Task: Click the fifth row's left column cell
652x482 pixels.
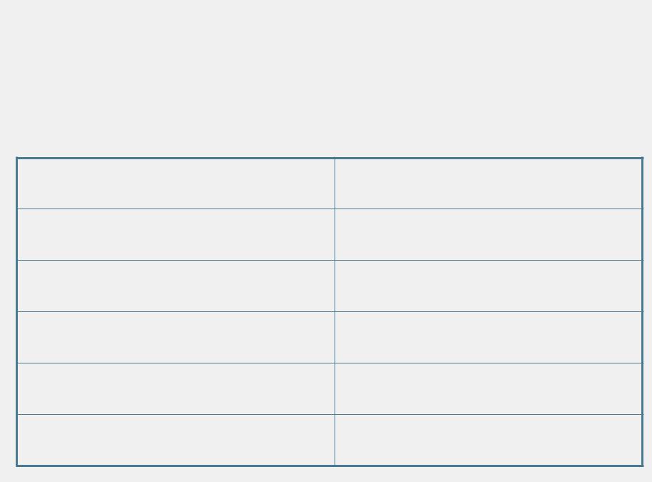Action: (176, 388)
